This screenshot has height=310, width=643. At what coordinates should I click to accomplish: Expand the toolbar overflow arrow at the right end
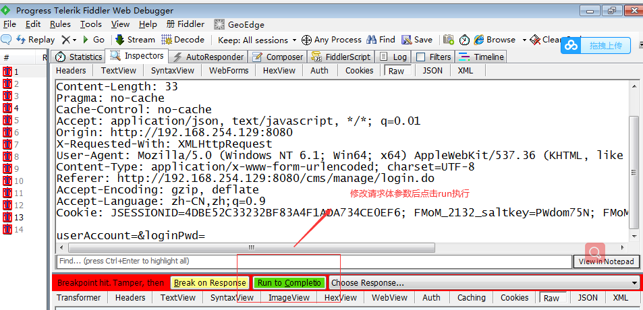640,44
